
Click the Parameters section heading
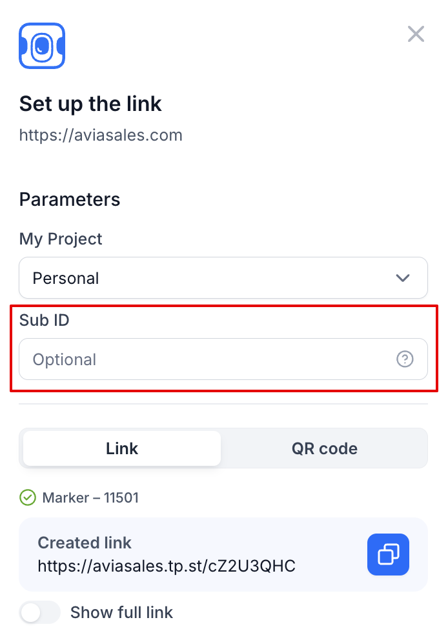pos(70,199)
